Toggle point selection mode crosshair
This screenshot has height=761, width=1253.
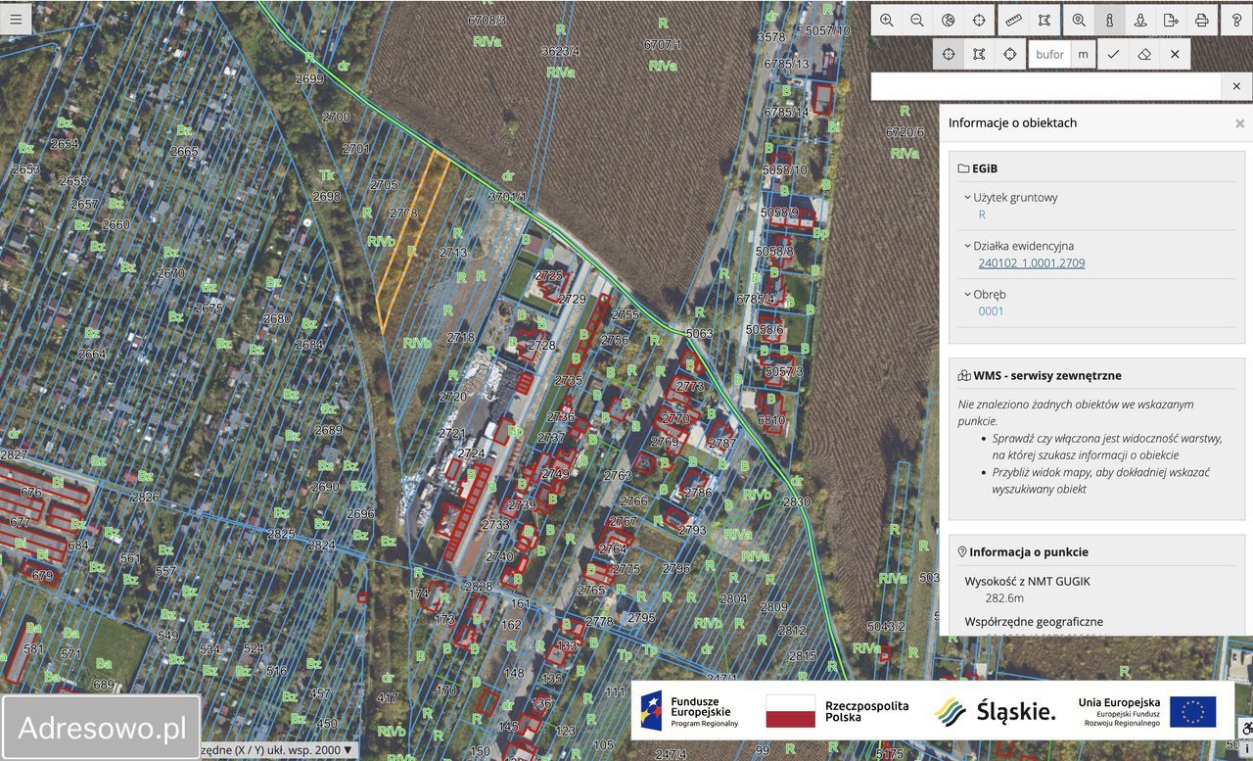point(948,55)
